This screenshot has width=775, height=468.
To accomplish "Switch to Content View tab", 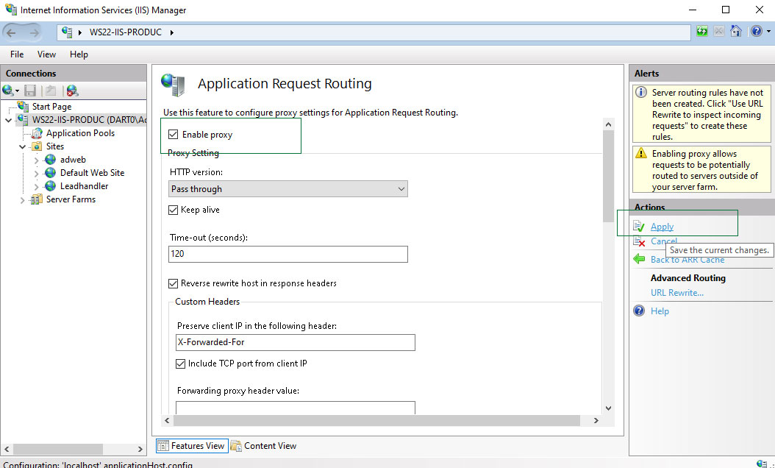I will point(264,446).
